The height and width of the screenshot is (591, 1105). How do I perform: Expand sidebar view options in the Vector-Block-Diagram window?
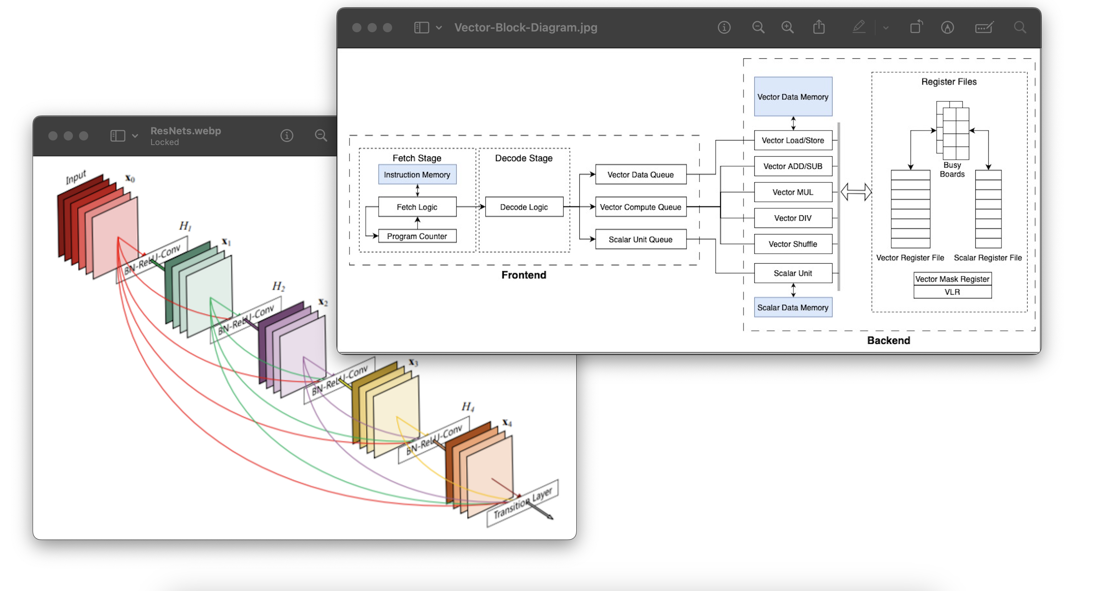pyautogui.click(x=439, y=28)
